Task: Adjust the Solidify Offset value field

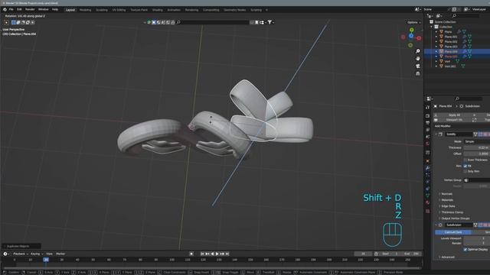Action: pos(477,154)
